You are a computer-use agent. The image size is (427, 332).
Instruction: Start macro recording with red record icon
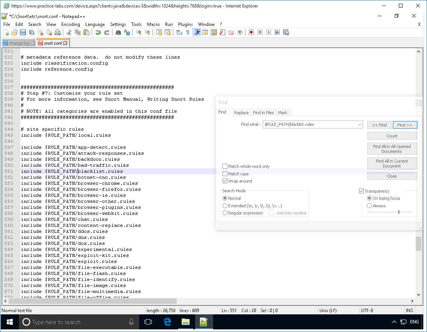251,33
